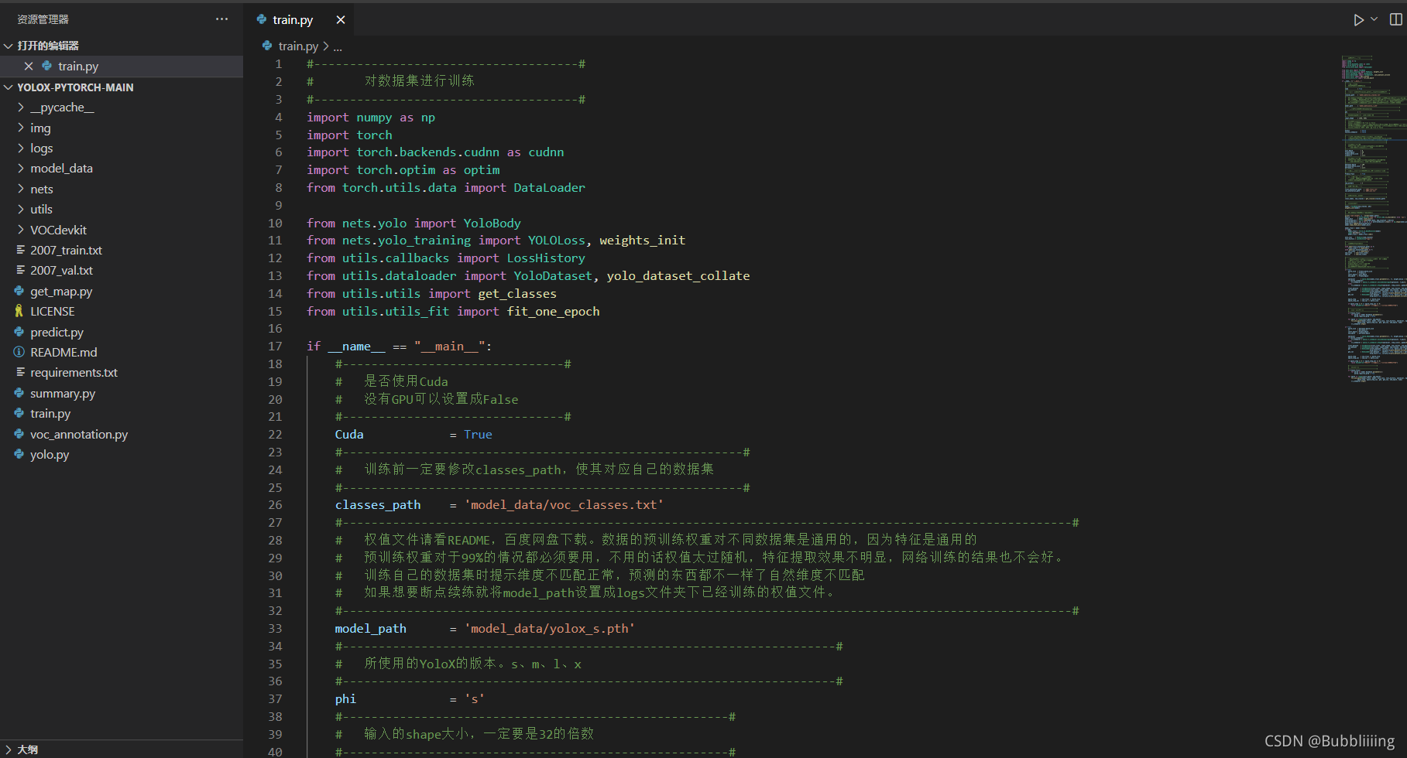Close the train.py editor tab
The height and width of the screenshot is (758, 1407).
tap(341, 20)
